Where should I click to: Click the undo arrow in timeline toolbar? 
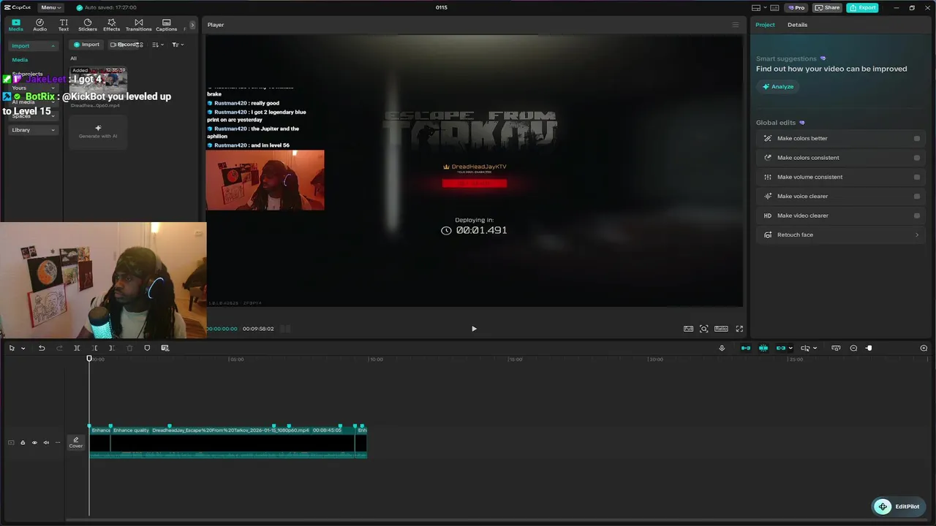pyautogui.click(x=42, y=348)
